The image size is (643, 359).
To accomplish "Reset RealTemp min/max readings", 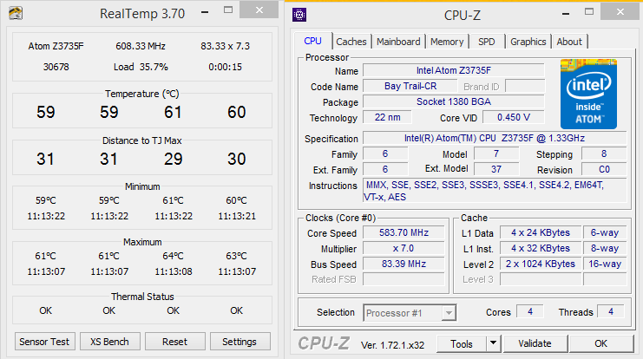I will point(175,342).
